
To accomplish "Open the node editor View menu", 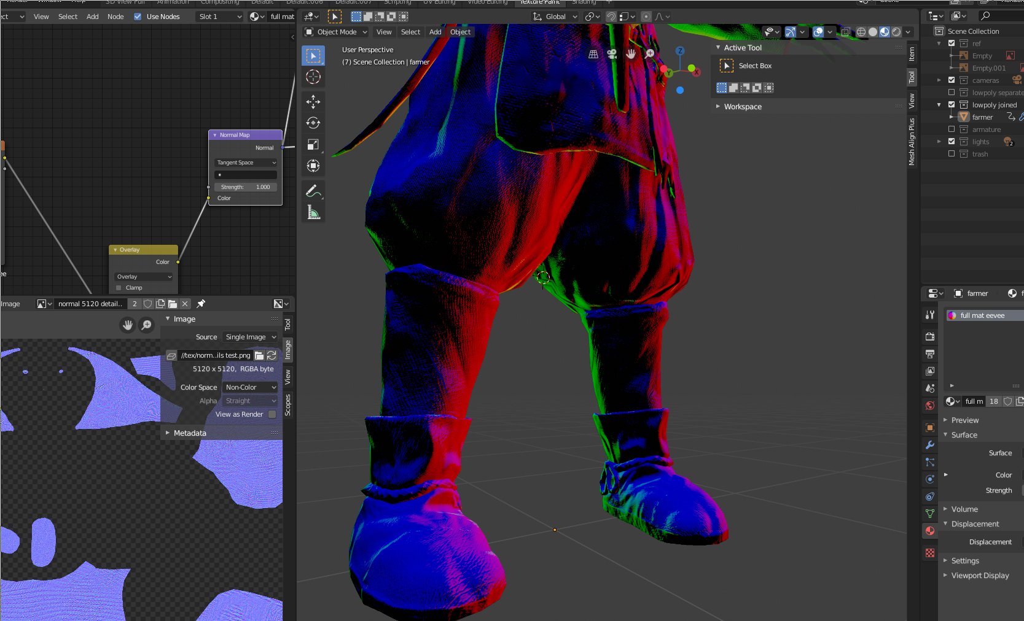I will (41, 17).
